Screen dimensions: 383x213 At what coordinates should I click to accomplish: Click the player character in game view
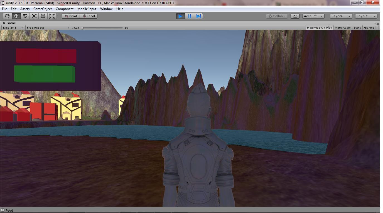click(x=198, y=146)
